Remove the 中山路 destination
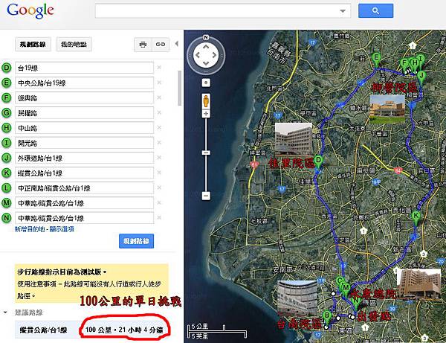The image size is (446, 343). [x=159, y=127]
